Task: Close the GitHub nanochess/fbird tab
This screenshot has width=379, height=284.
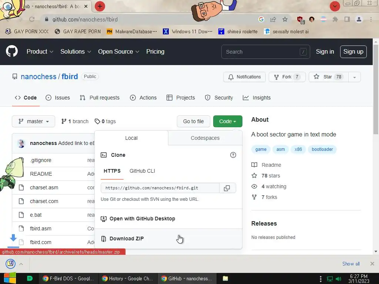Action: point(86,7)
